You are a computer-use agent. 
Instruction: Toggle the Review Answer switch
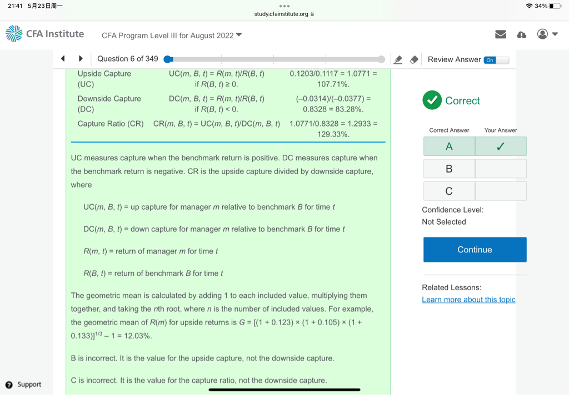[x=496, y=60]
